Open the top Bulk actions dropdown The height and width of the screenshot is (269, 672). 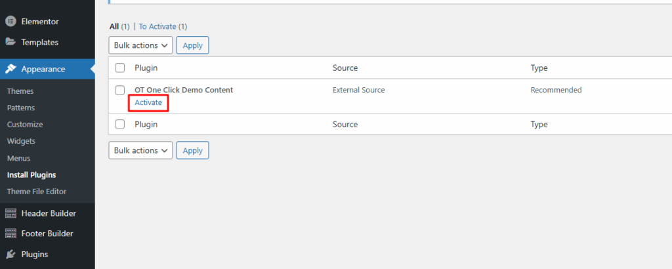point(140,45)
